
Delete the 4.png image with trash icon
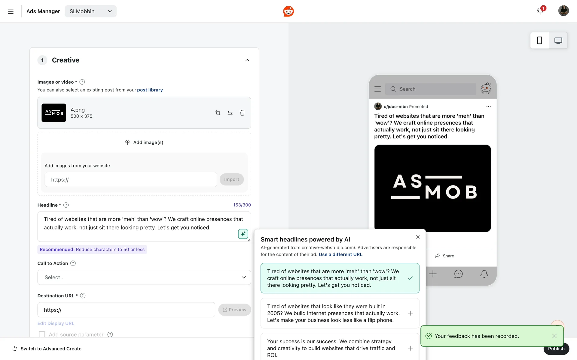point(242,113)
